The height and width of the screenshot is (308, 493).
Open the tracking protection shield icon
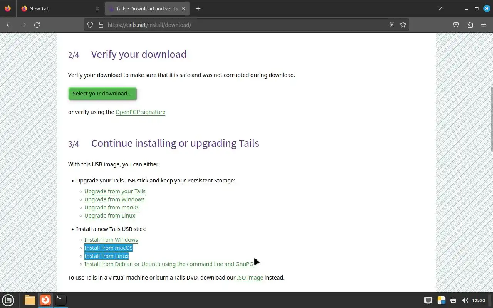point(90,25)
